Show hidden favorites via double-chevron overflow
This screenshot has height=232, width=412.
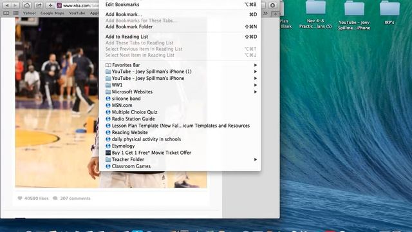pos(265,13)
